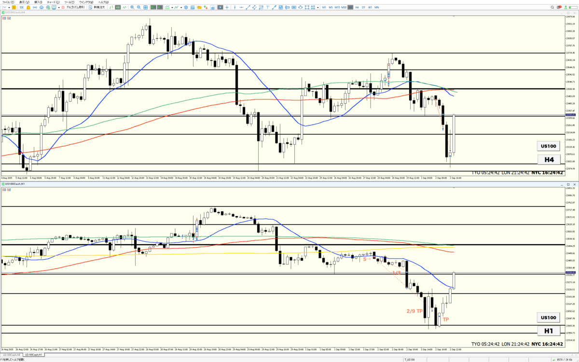Image resolution: width=579 pixels, height=362 pixels.
Task: Expand the objects toolbar dropdown arrow
Action: coord(317,8)
